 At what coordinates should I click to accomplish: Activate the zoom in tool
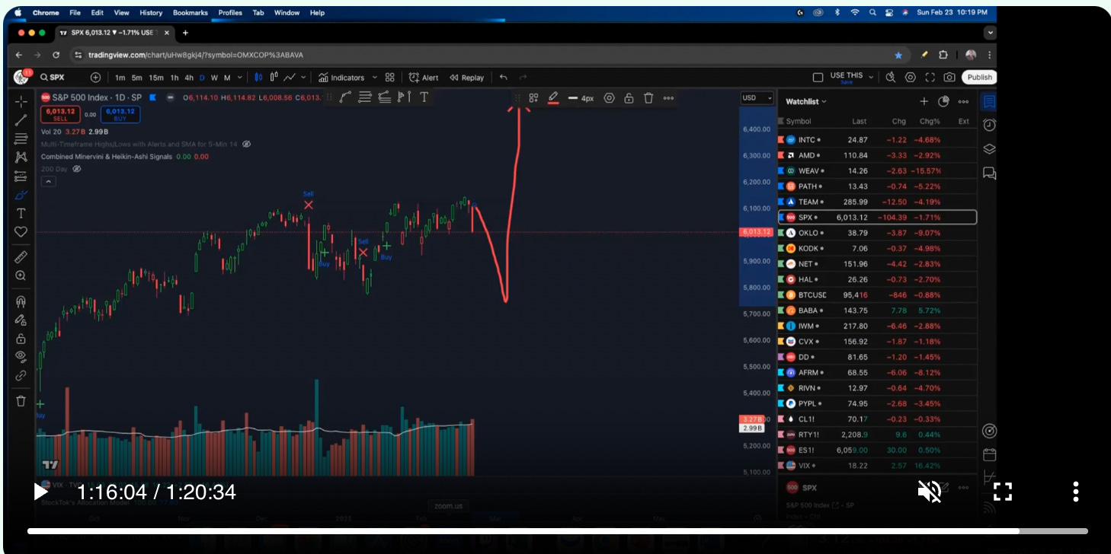[x=21, y=276]
